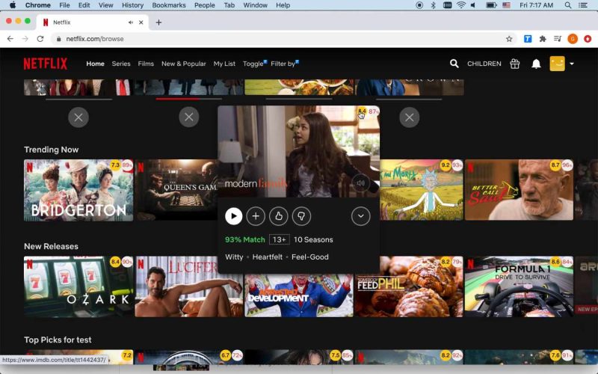This screenshot has width=598, height=374.
Task: Add Modern Family to My List
Action: pos(256,216)
